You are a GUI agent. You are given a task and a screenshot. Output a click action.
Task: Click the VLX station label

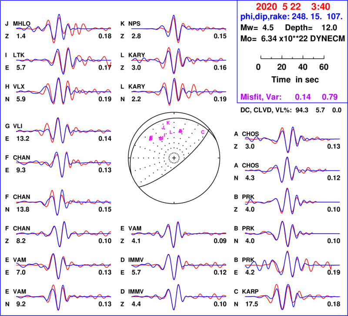19,86
